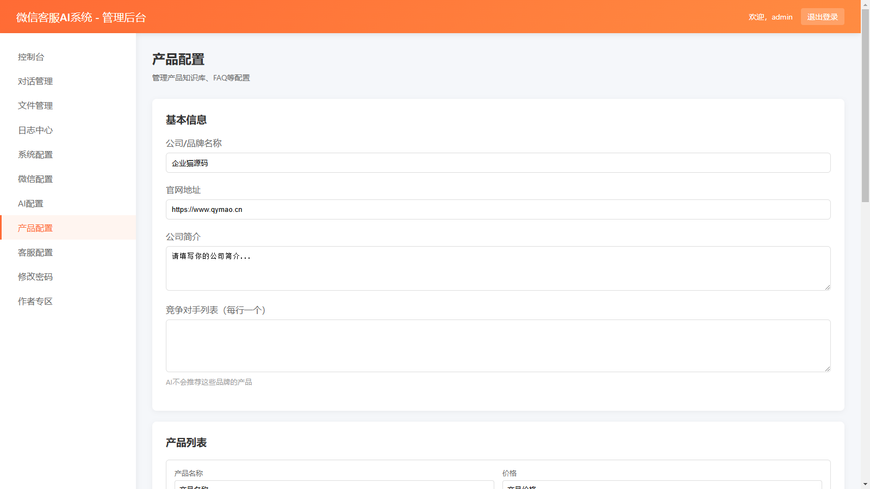The height and width of the screenshot is (489, 870).
Task: Go to 对话管理 page
Action: click(35, 81)
